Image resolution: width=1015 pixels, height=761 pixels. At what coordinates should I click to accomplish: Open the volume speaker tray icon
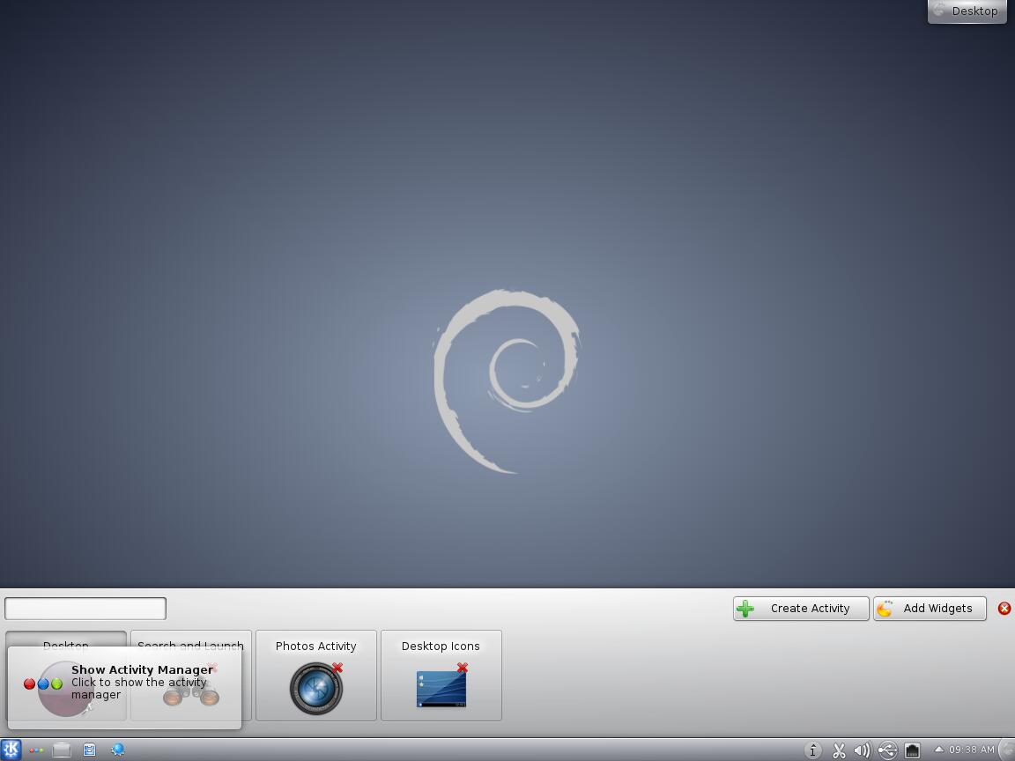click(x=863, y=750)
